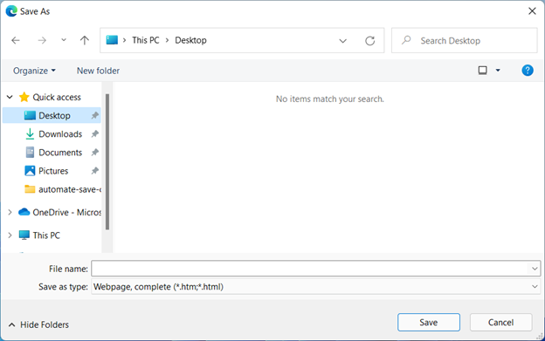Select OneDrive - Microsoft in sidebar
This screenshot has height=341, width=545.
coord(66,212)
